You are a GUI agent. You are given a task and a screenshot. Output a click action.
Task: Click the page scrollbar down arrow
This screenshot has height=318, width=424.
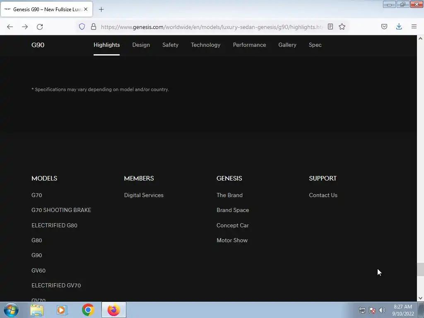(420, 298)
